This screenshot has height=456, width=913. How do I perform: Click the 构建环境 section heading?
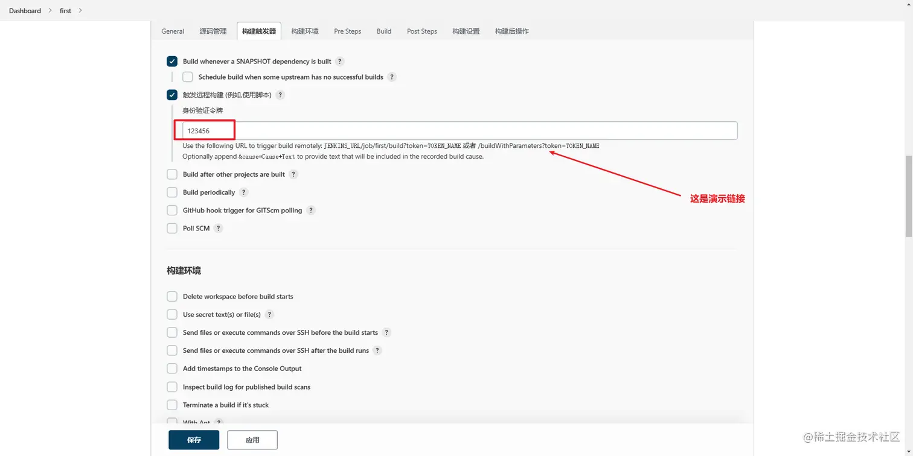coord(184,271)
